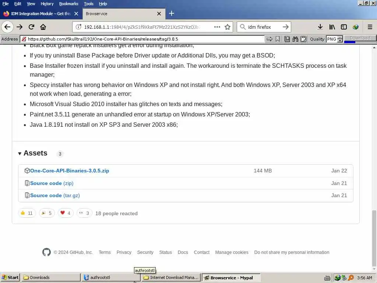The width and height of the screenshot is (377, 283).
Task: Open the Library bookshelf icon
Action: (x=332, y=27)
